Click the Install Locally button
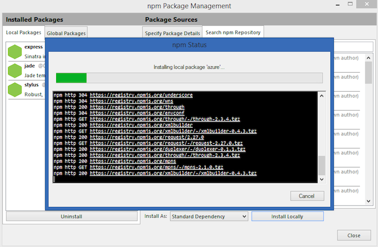The width and height of the screenshot is (378, 247). 287,216
